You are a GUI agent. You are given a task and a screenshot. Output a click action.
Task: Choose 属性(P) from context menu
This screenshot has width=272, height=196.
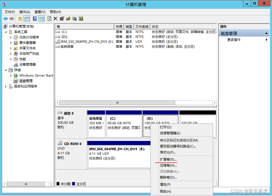click(182, 185)
